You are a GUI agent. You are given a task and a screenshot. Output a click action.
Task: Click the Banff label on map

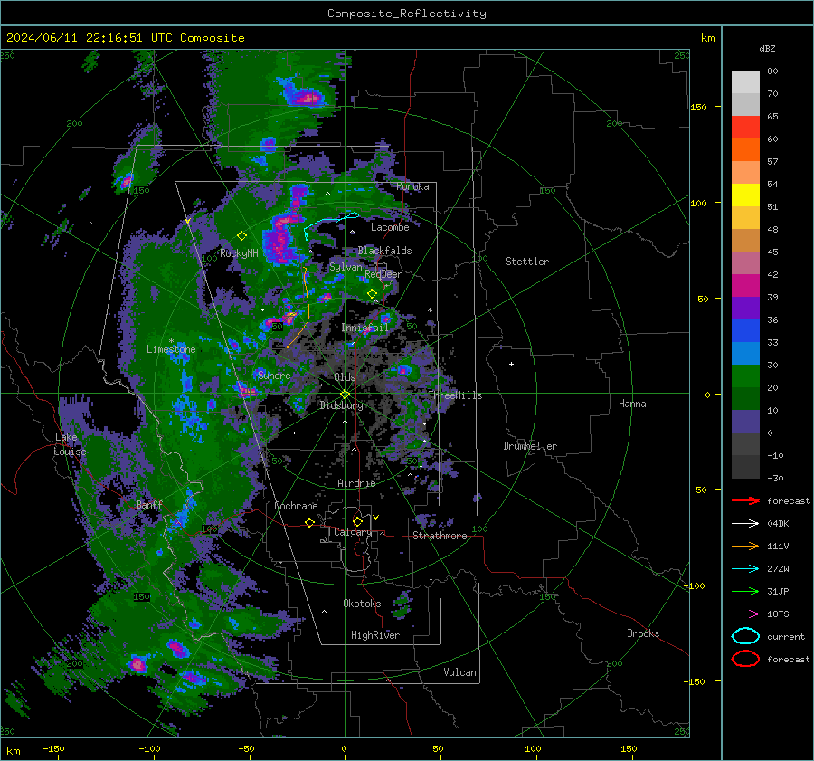[x=149, y=504]
